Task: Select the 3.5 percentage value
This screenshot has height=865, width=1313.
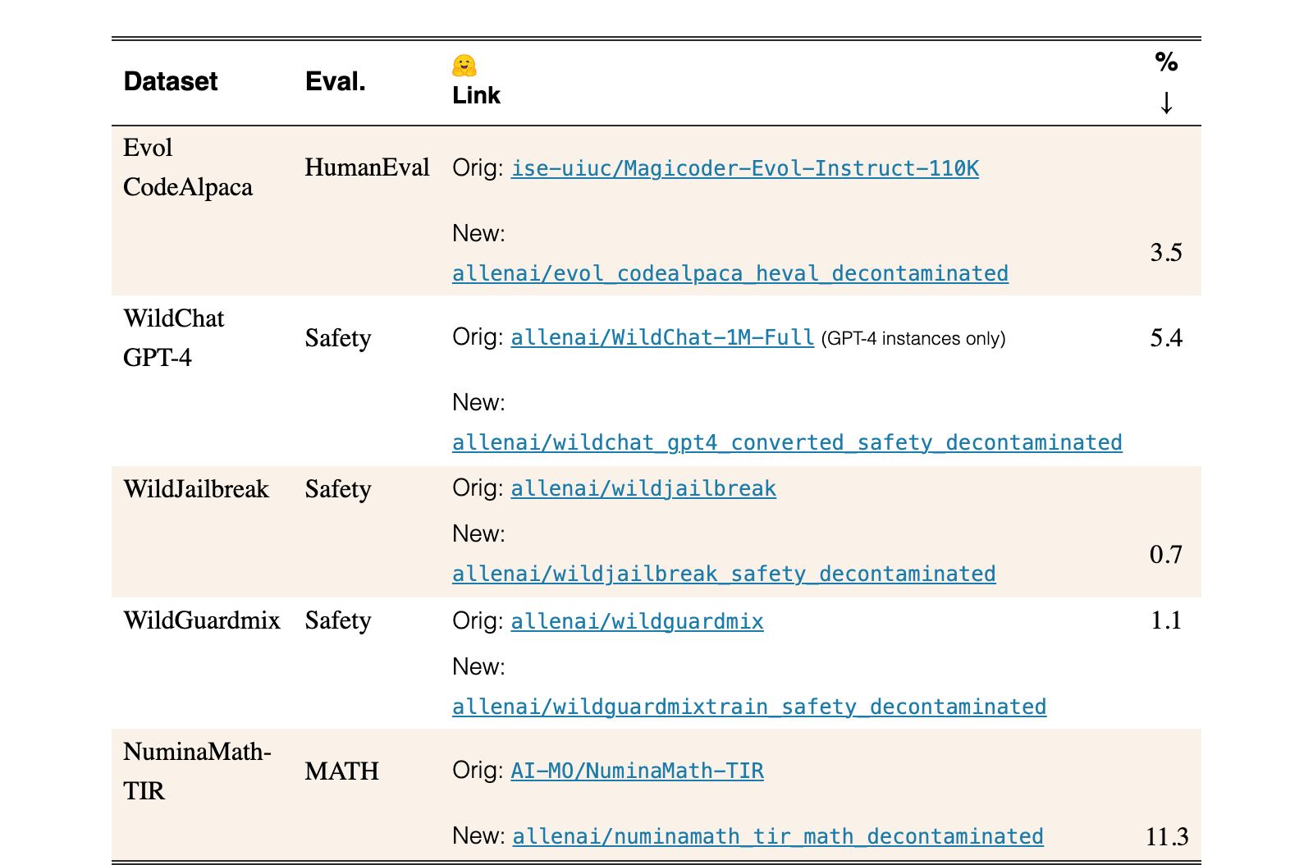Action: coord(1166,253)
